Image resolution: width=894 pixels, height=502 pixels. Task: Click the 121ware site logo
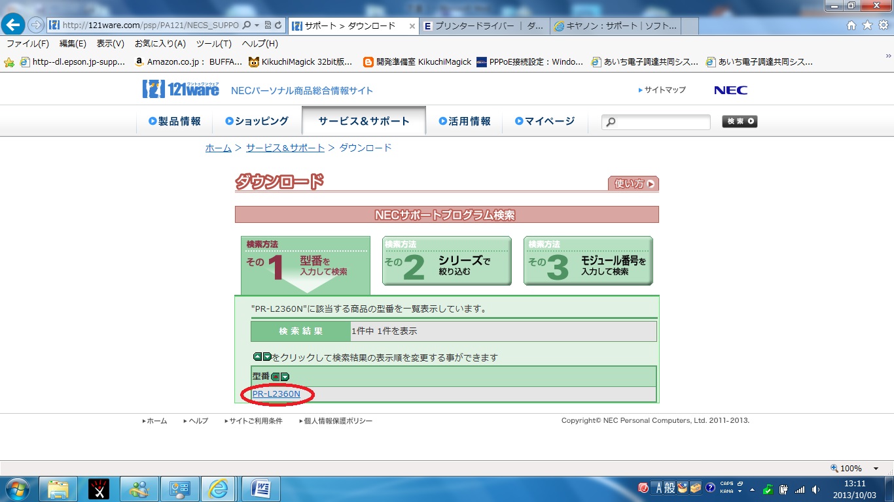(x=181, y=90)
